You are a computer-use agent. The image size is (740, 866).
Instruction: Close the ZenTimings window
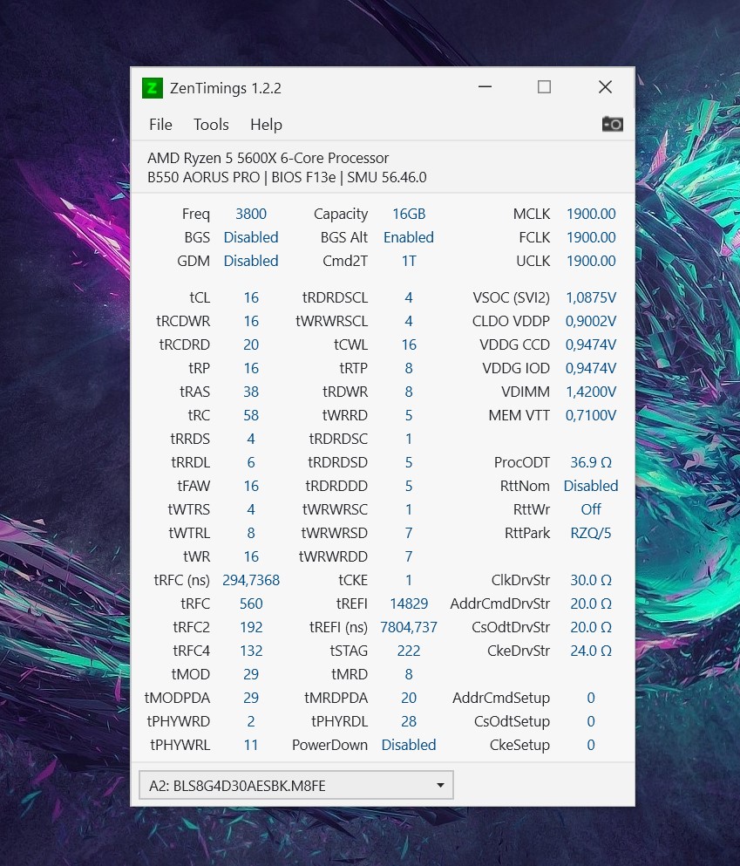click(x=606, y=86)
